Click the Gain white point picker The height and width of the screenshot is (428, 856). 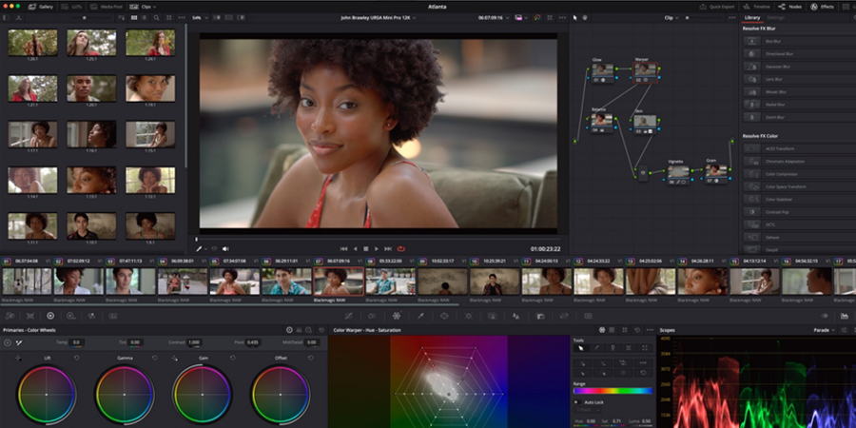[x=175, y=359]
